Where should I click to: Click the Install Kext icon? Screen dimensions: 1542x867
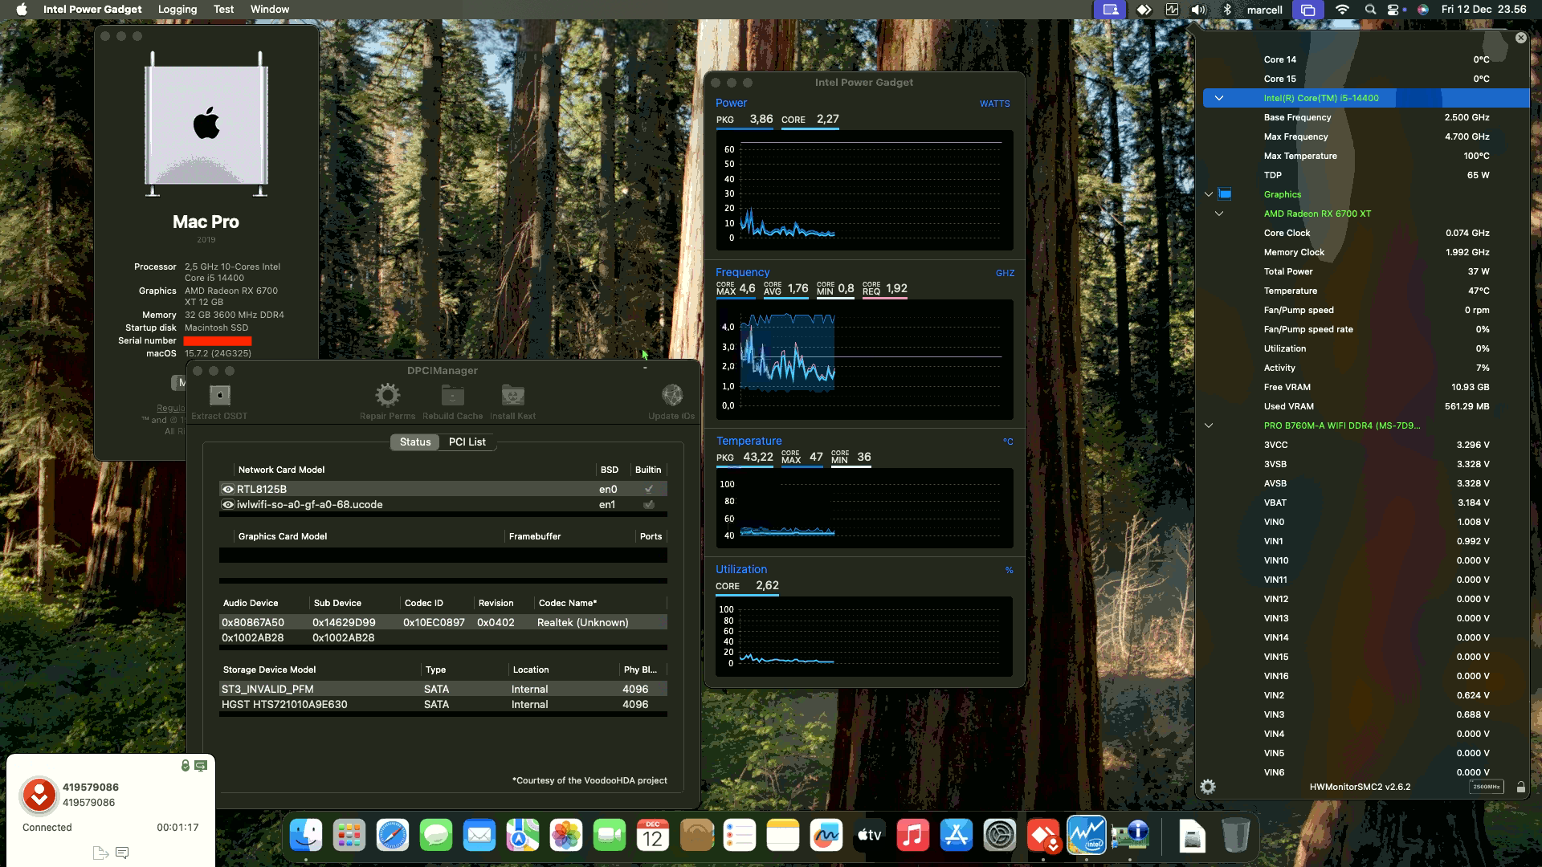point(512,396)
